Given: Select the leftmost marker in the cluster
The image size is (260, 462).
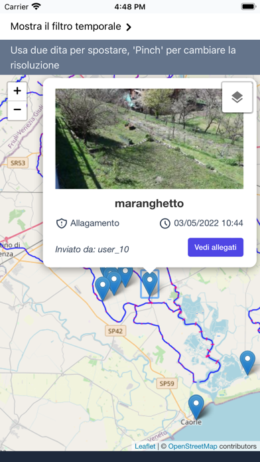Looking at the screenshot, I should [103, 289].
